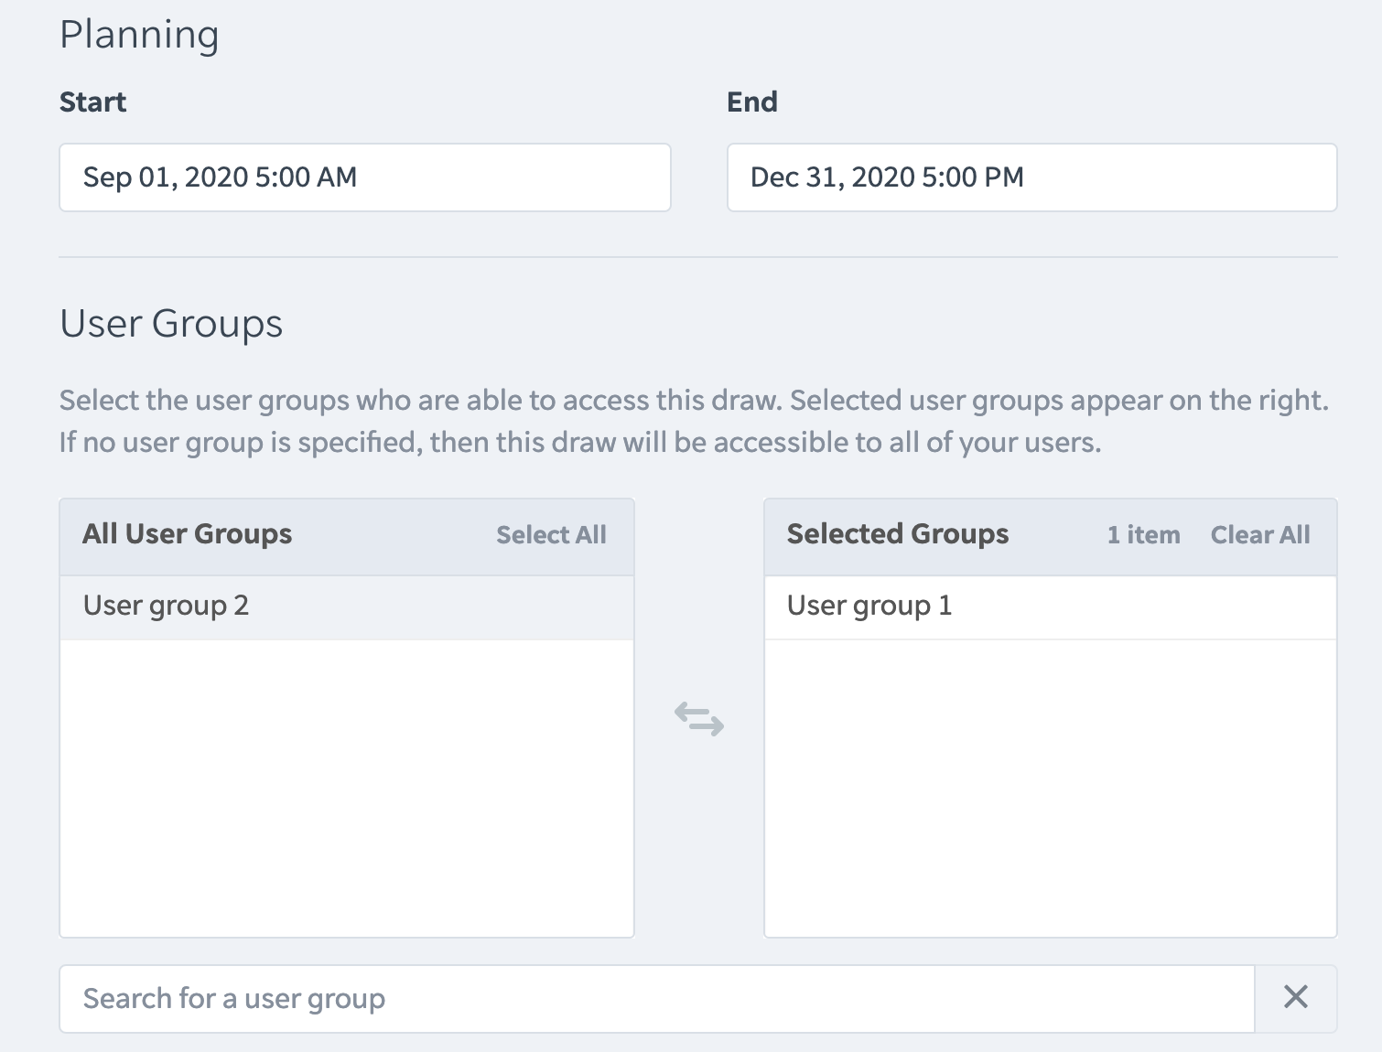This screenshot has height=1052, width=1382.
Task: Select User group 2 row
Action: (x=347, y=607)
